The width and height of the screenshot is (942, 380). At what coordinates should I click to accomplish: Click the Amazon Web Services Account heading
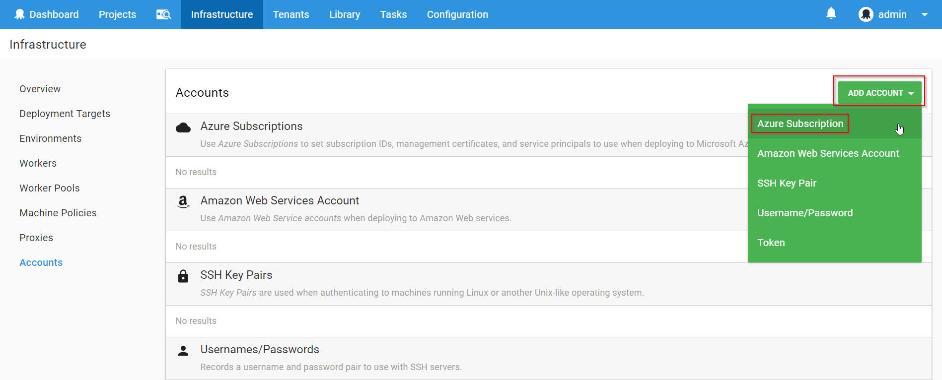point(280,200)
